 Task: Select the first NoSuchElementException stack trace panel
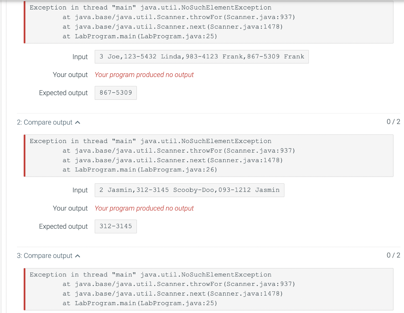click(x=208, y=22)
